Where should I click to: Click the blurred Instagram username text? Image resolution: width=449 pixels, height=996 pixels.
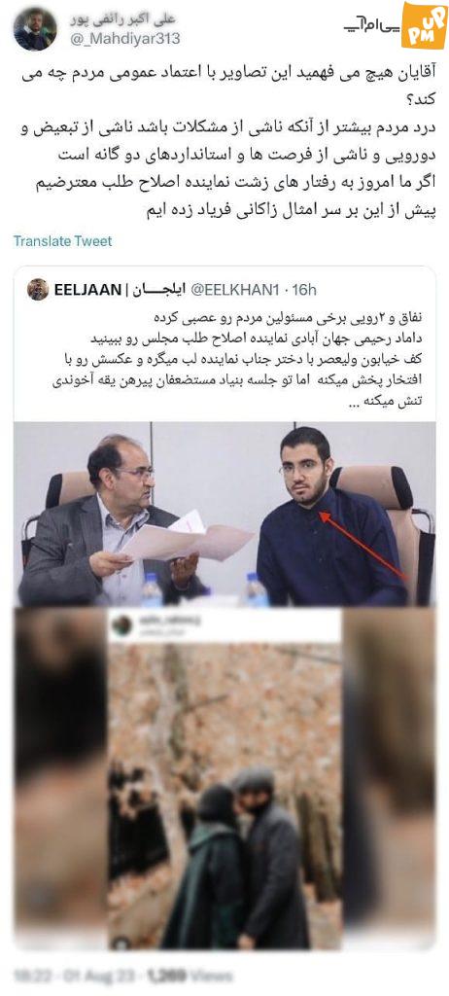[x=168, y=624]
